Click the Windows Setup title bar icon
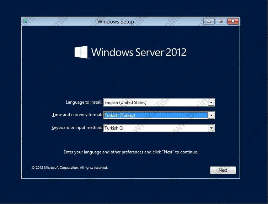This screenshot has height=204, width=268. point(25,21)
